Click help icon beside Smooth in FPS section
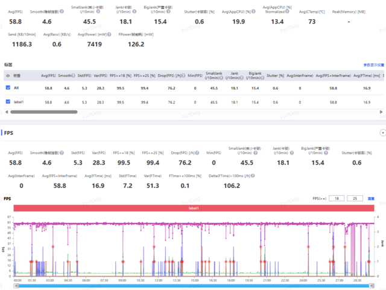This screenshot has width=386, height=290. pyautogui.click(x=62, y=153)
